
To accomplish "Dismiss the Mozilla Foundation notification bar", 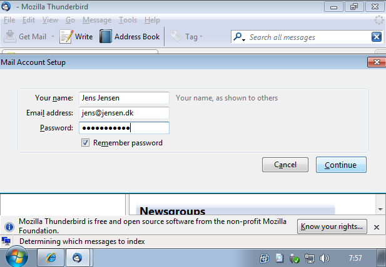I will tap(377, 227).
